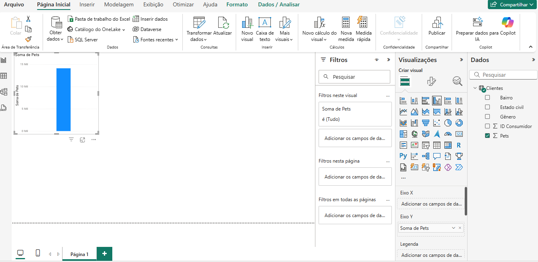Select the stacked column chart visual
The width and height of the screenshot is (538, 262).
click(x=415, y=101)
